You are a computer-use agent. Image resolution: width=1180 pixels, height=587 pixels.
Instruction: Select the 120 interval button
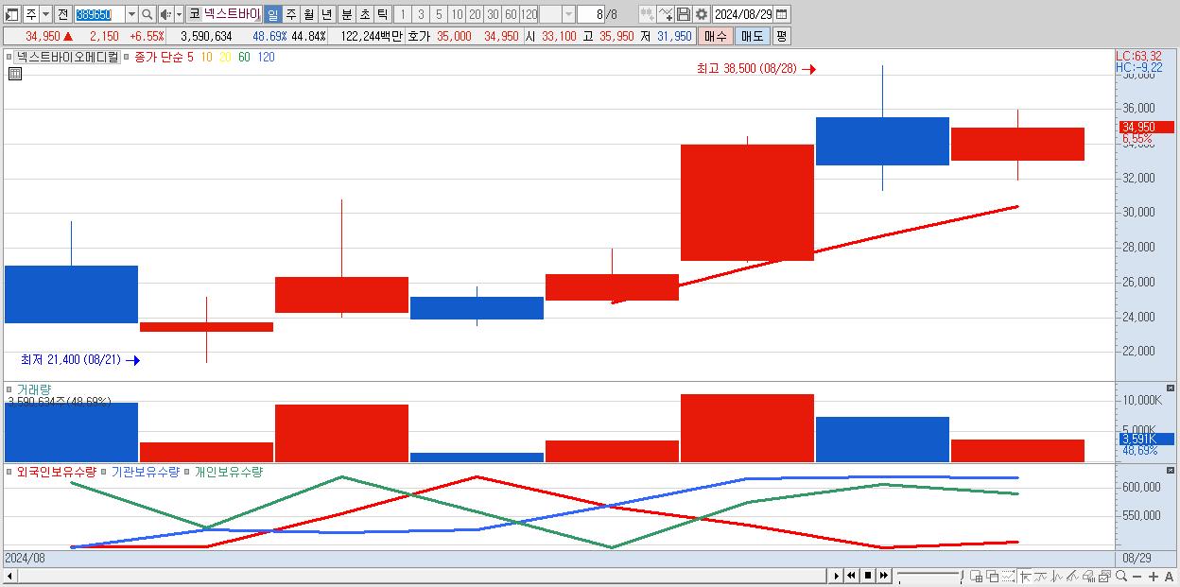pos(529,14)
